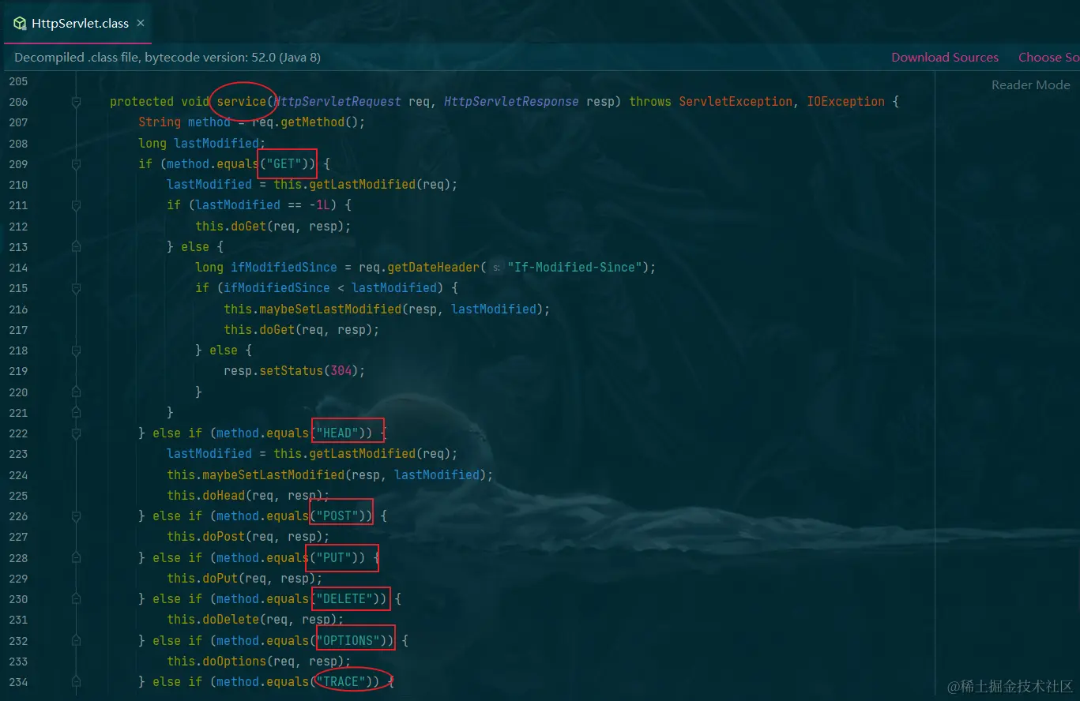
Task: Click the fold-end marker at line 221
Action: [76, 412]
